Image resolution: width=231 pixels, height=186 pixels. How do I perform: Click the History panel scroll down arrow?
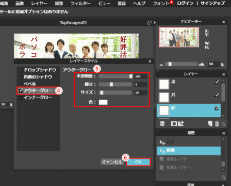(x=223, y=169)
